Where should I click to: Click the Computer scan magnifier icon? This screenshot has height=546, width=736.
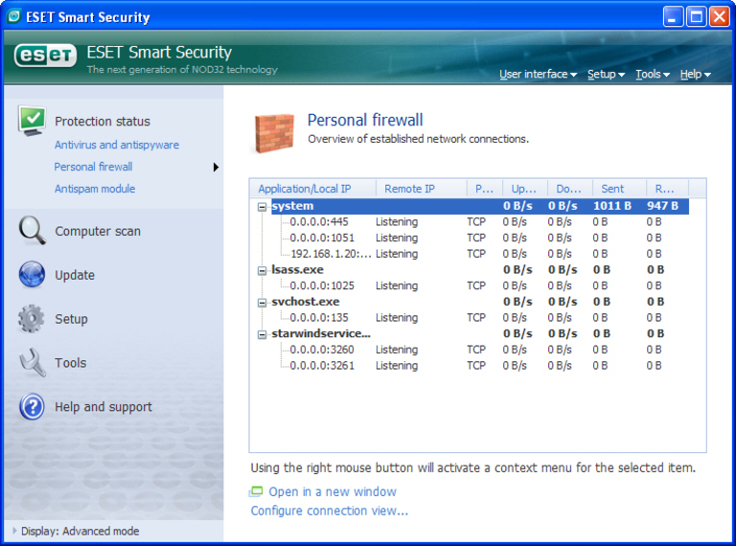click(32, 230)
